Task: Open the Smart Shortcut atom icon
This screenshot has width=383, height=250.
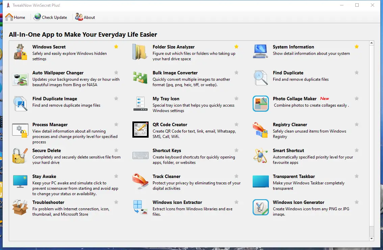Action: click(260, 155)
